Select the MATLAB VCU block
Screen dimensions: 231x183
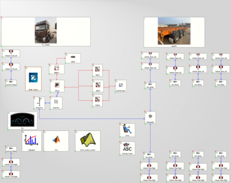(x=56, y=141)
